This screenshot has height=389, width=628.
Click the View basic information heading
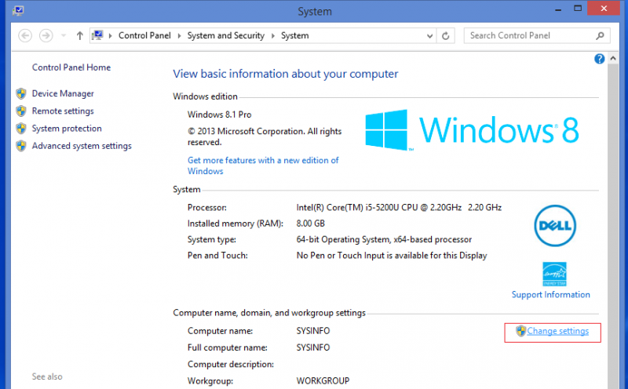point(286,74)
